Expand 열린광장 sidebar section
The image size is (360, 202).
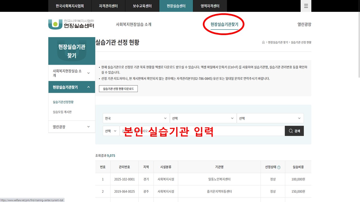click(71, 127)
